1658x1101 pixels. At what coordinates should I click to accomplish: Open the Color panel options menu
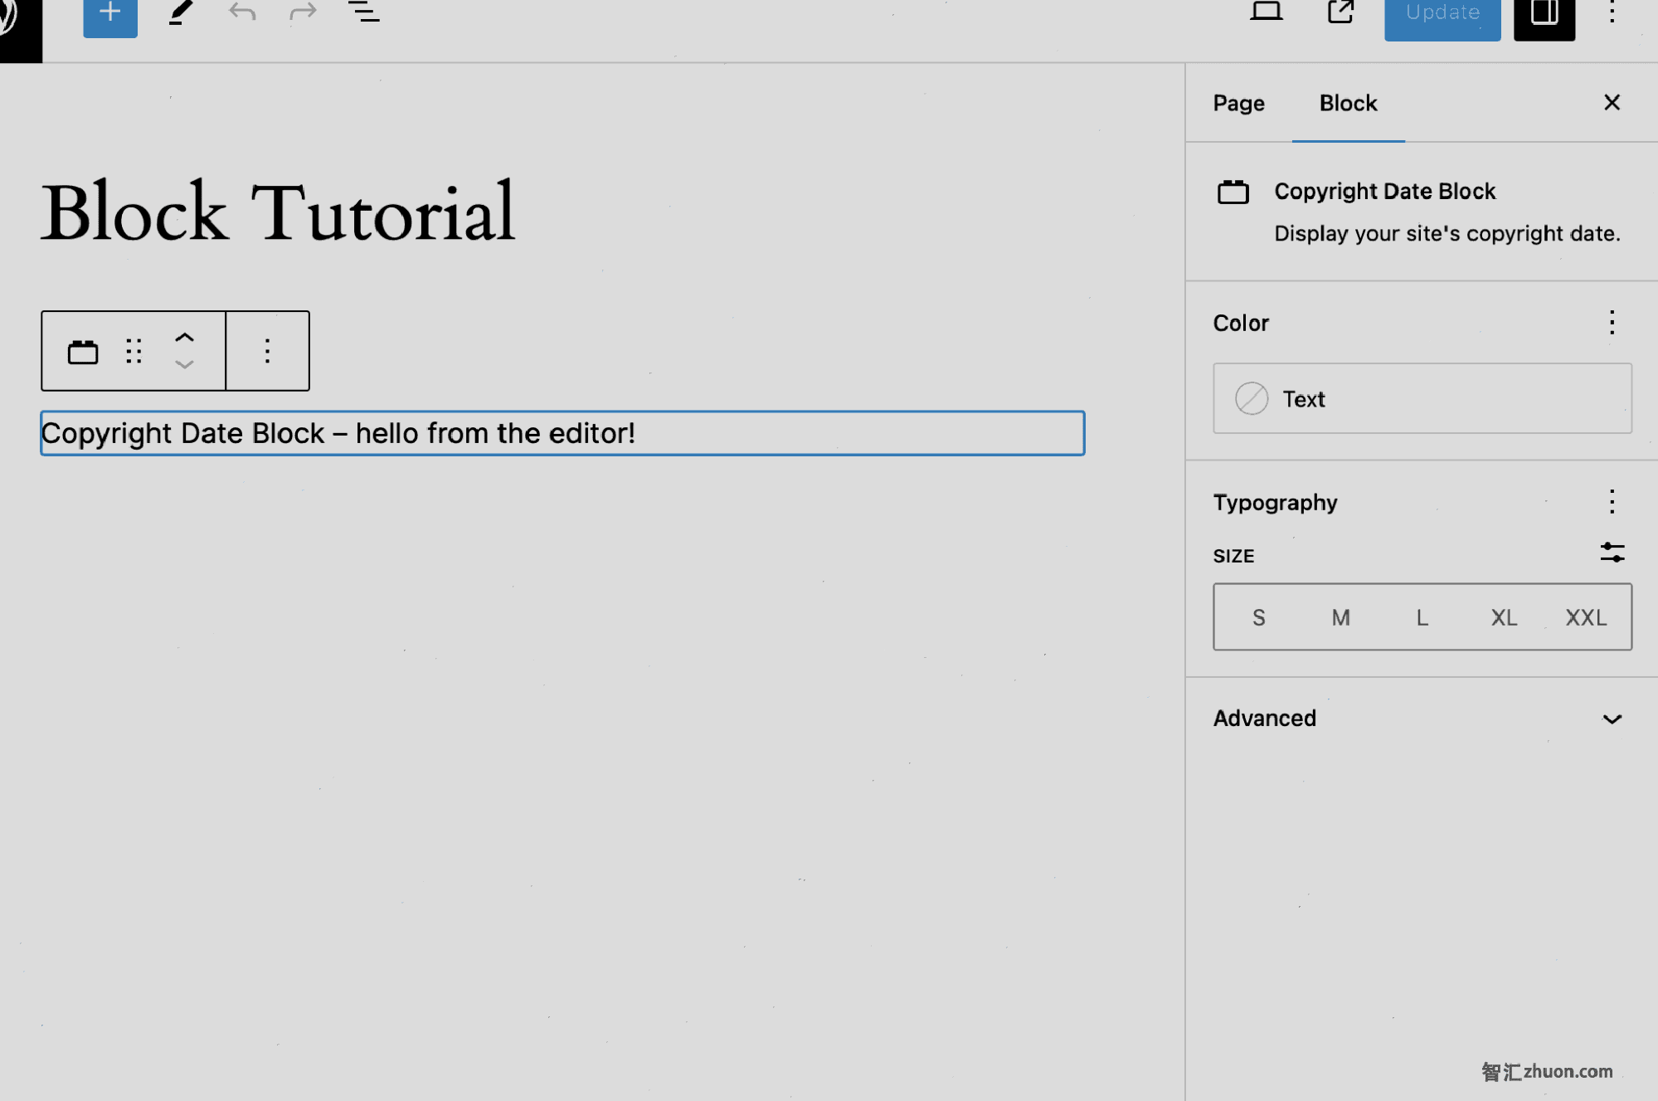pyautogui.click(x=1612, y=322)
